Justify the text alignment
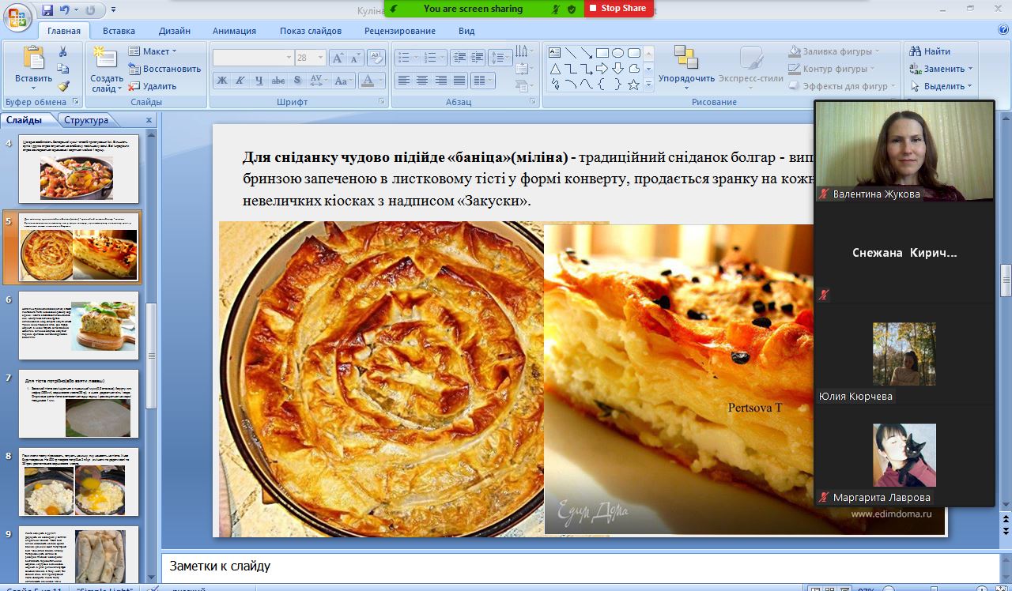The width and height of the screenshot is (1012, 591). 459,80
